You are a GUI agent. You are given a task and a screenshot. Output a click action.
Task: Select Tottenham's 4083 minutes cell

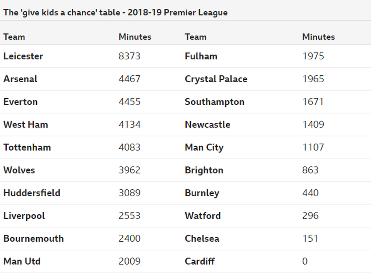point(130,147)
